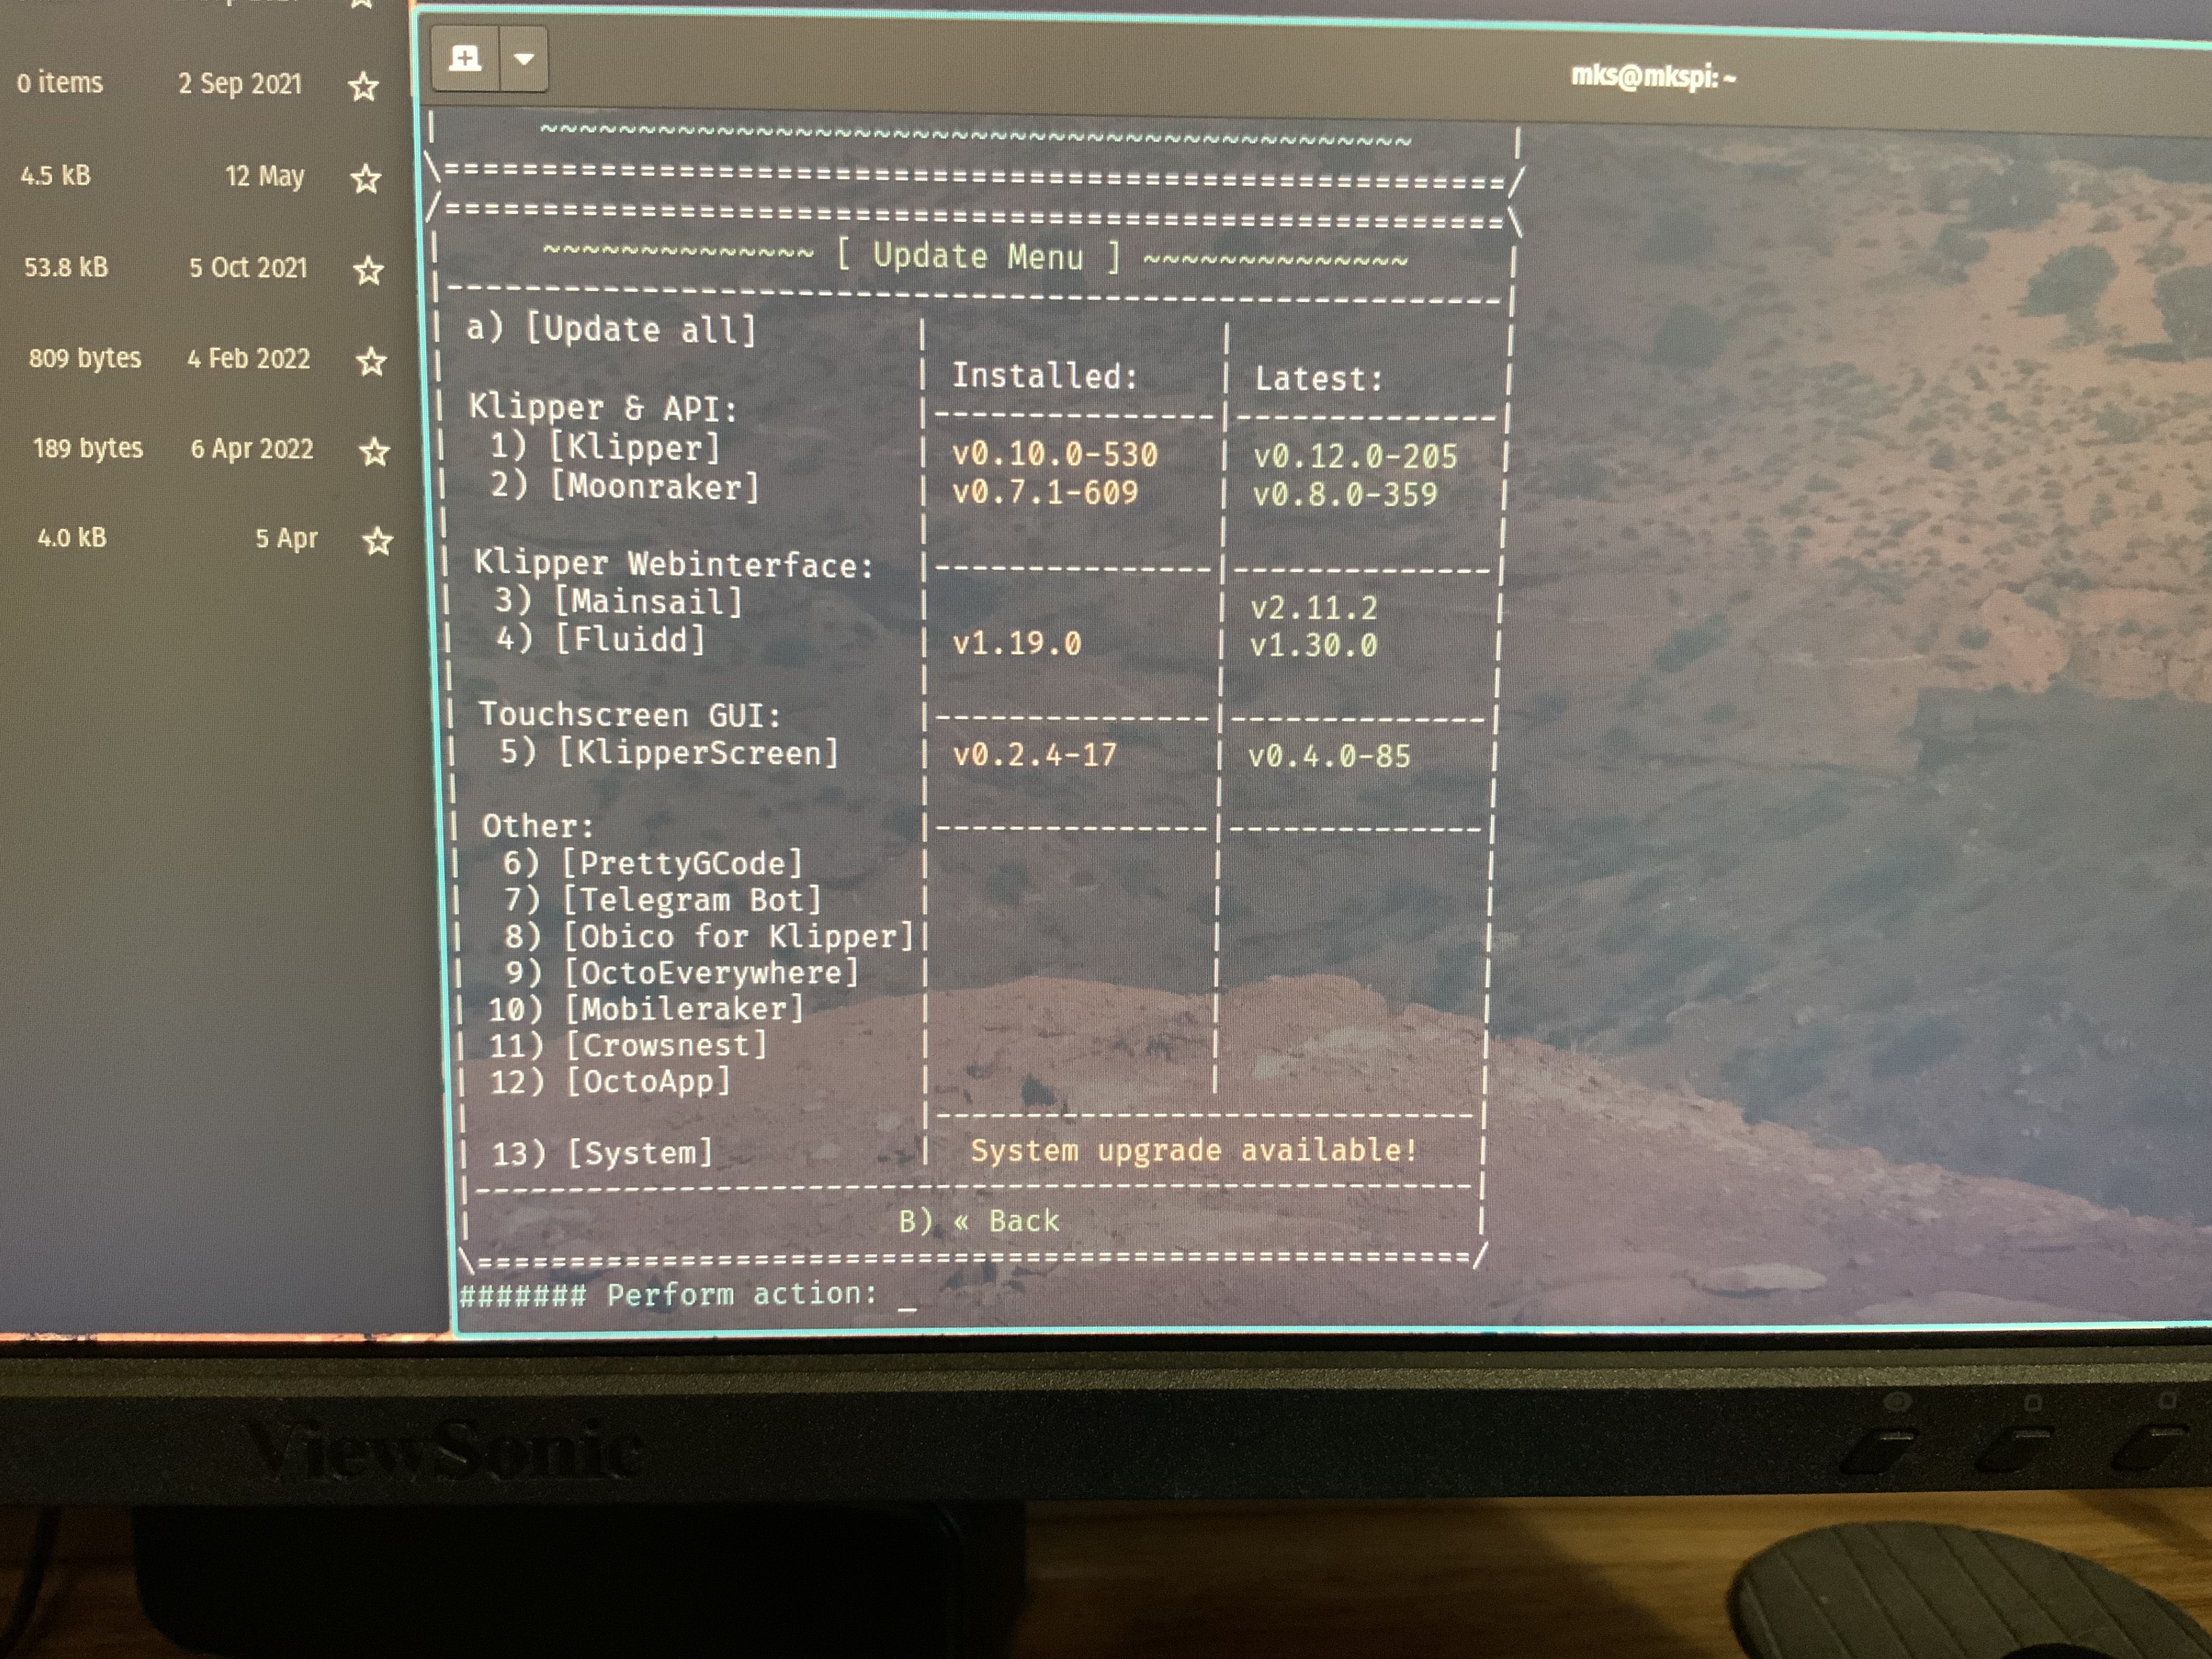Star the 4.5 kB file from 12 May

[366, 179]
